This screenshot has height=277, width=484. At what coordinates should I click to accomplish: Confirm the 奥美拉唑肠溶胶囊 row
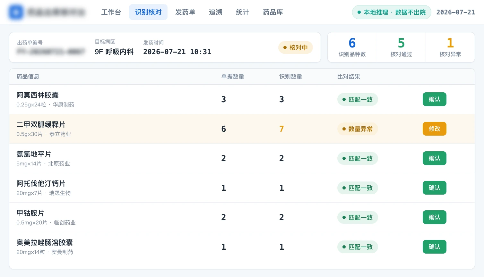click(435, 247)
